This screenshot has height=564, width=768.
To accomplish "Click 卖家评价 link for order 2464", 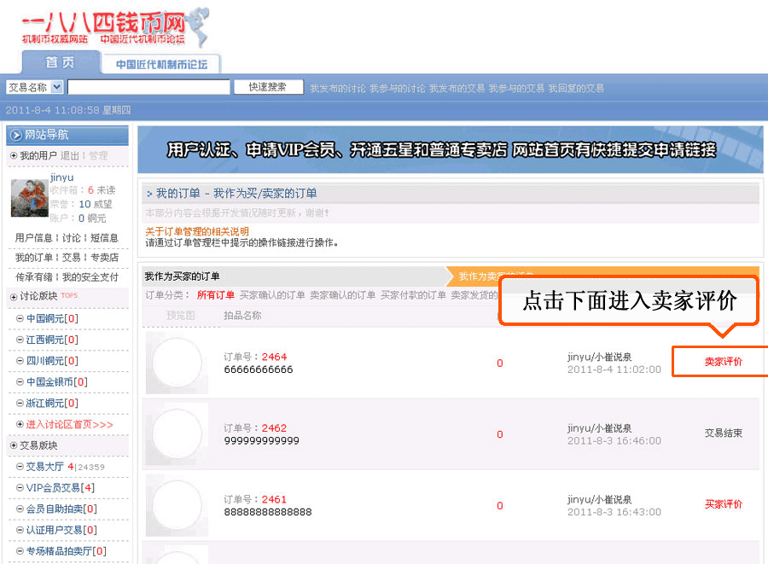I will pyautogui.click(x=723, y=362).
